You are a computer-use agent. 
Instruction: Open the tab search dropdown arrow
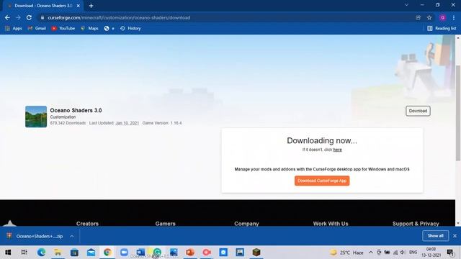[x=406, y=5]
